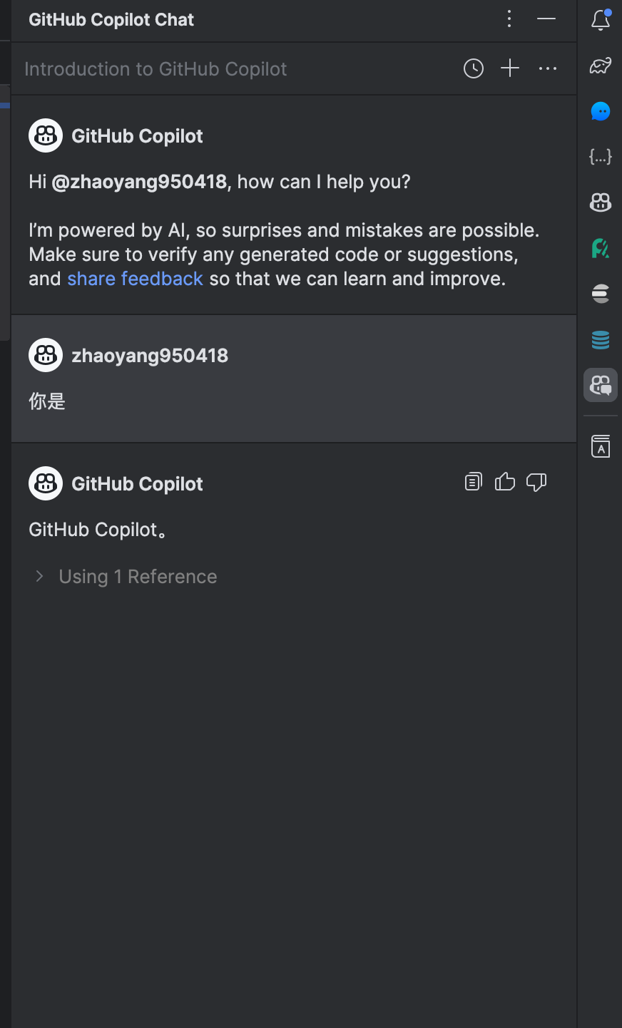Toggle the active Copilot Chat sidebar button
The image size is (622, 1028).
click(x=601, y=385)
